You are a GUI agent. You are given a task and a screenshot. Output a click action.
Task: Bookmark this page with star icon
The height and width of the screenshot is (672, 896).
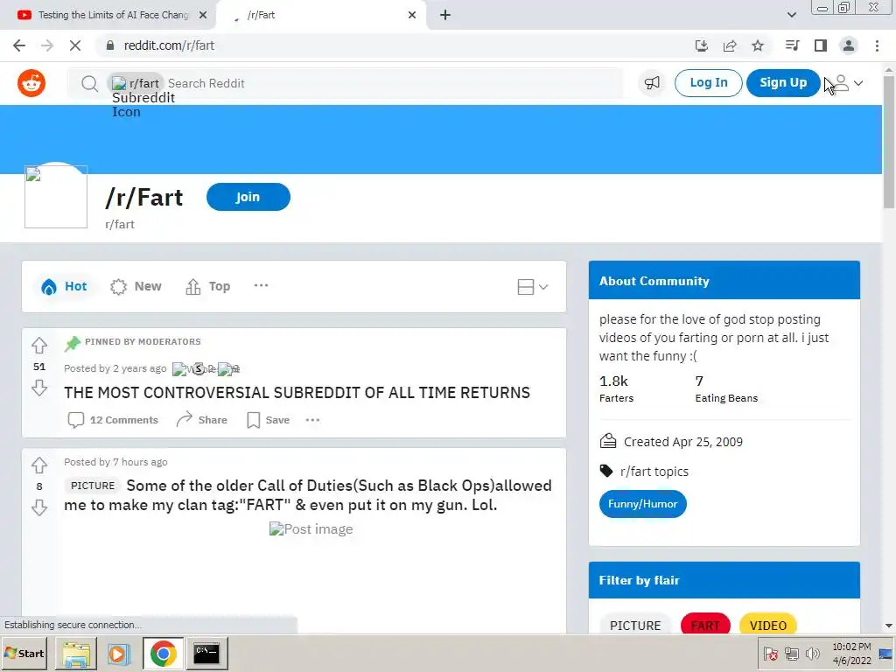[758, 45]
